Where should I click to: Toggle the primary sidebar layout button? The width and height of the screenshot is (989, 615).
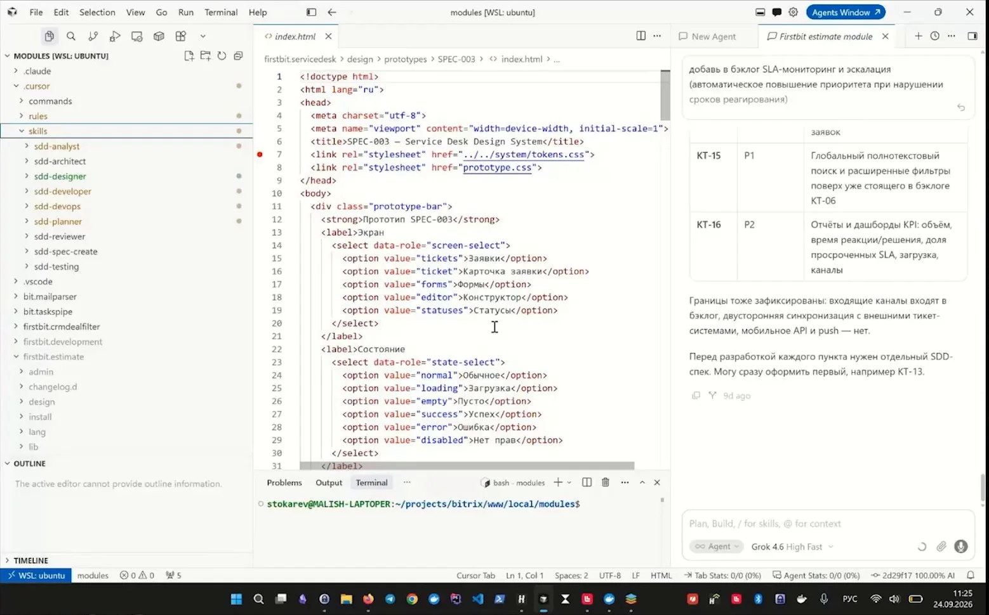point(311,12)
